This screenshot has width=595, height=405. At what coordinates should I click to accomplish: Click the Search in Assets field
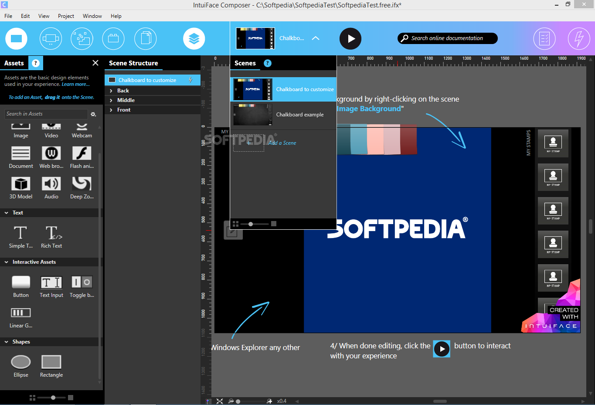click(46, 114)
